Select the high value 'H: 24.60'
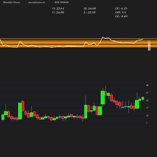Image resolution: width=157 pixels, height=157 pixels. 90,8
